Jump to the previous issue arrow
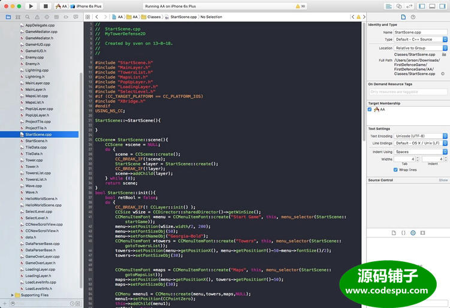Viewport: 450px width, 308px height. tap(353, 17)
